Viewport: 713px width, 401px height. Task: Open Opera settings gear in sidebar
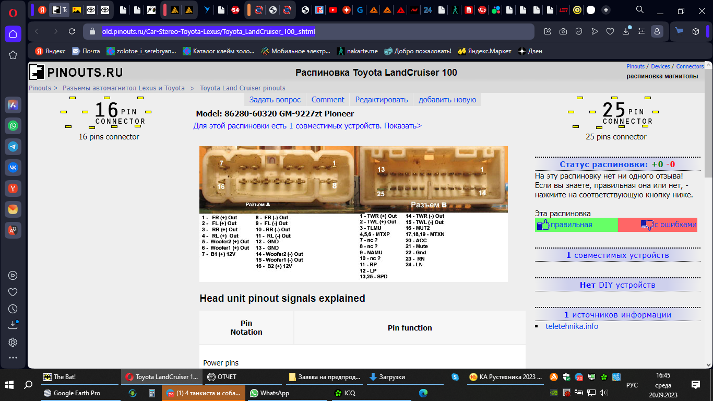click(x=13, y=343)
